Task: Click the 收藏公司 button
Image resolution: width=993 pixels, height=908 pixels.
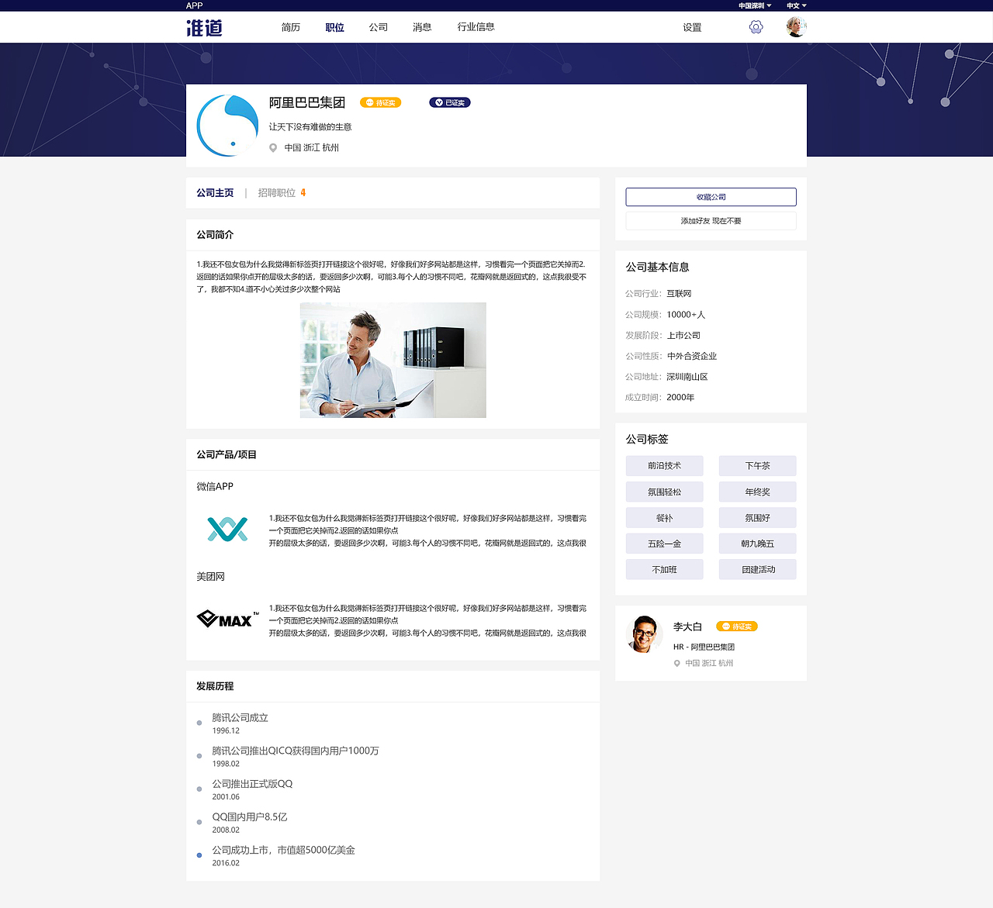Action: [x=711, y=197]
